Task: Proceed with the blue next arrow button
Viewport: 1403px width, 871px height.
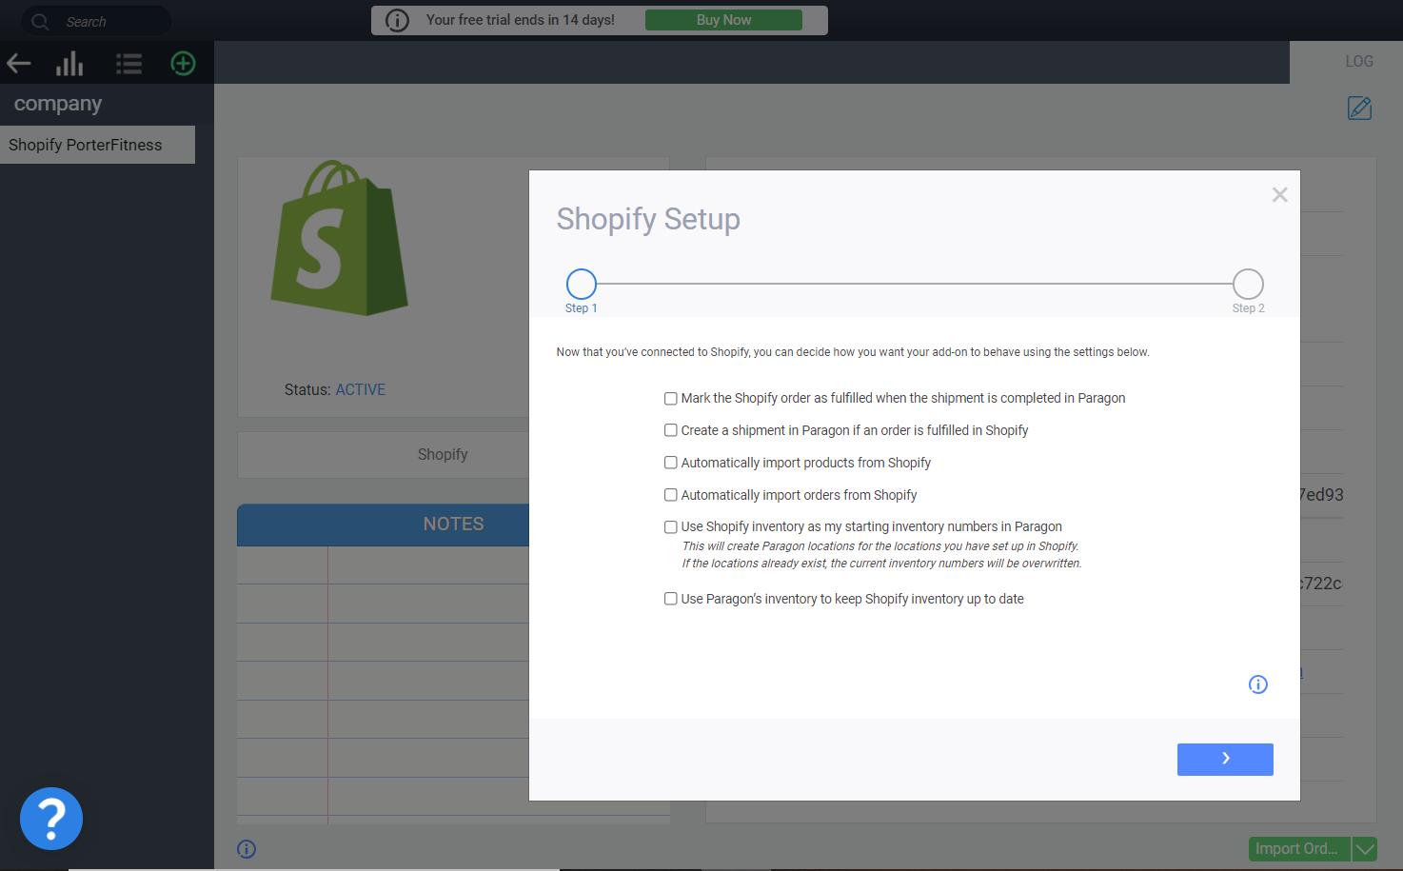Action: [1225, 760]
